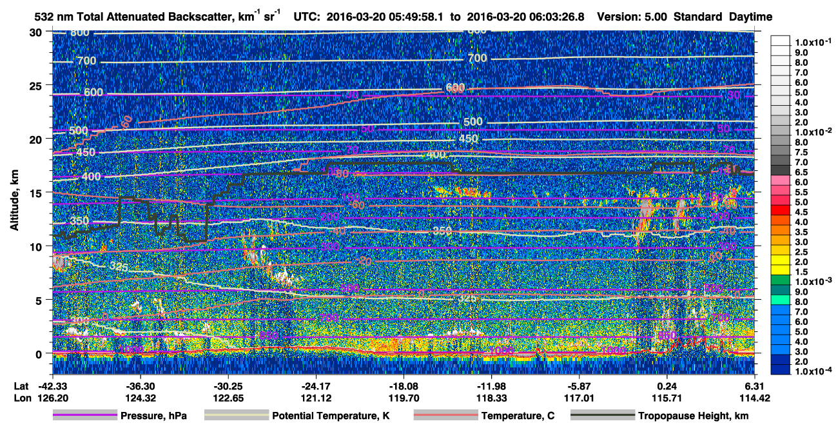Click the Tropopause Height, km legend label

tap(694, 416)
